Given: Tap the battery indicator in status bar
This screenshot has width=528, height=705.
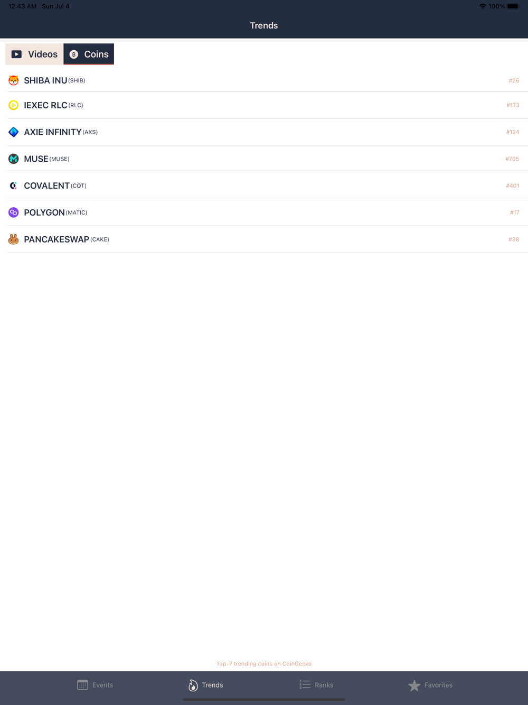Looking at the screenshot, I should 513,6.
